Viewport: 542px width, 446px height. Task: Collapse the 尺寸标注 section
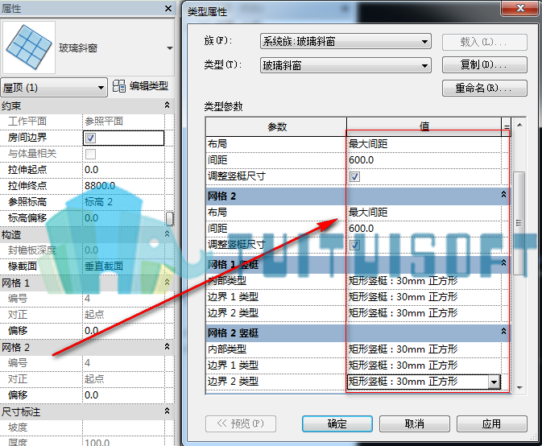(x=167, y=411)
